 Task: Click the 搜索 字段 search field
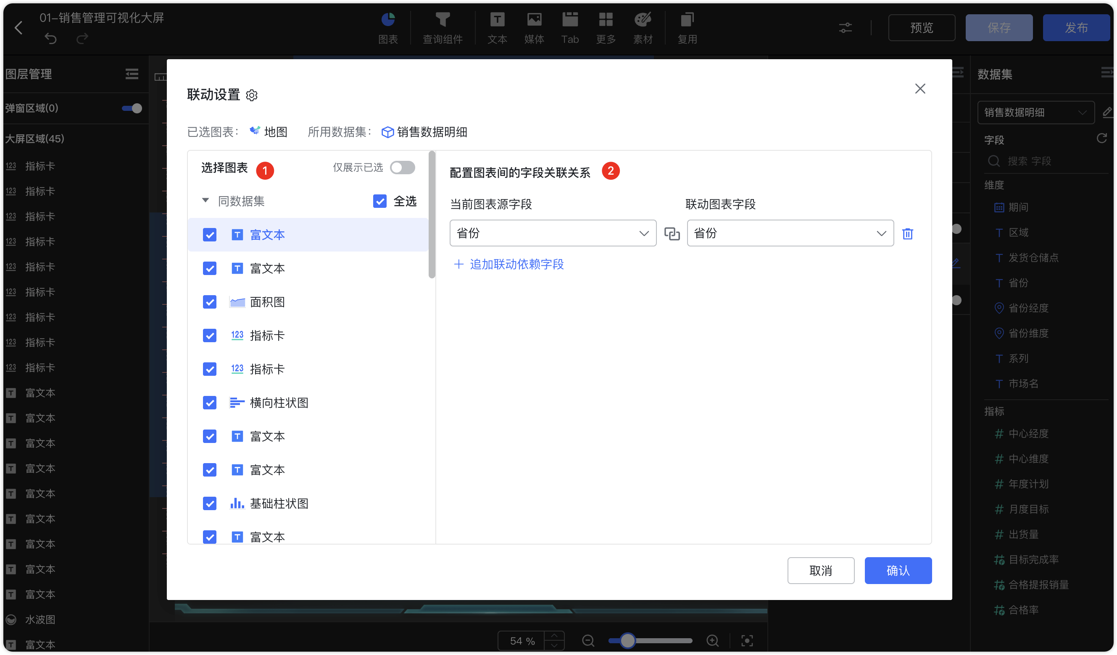pyautogui.click(x=1046, y=161)
